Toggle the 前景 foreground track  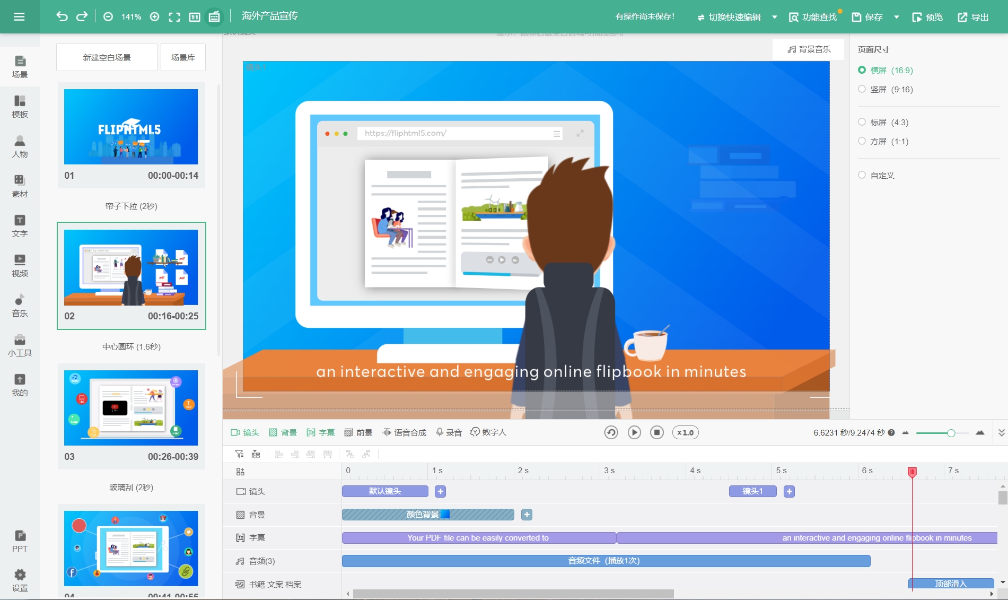[x=358, y=432]
